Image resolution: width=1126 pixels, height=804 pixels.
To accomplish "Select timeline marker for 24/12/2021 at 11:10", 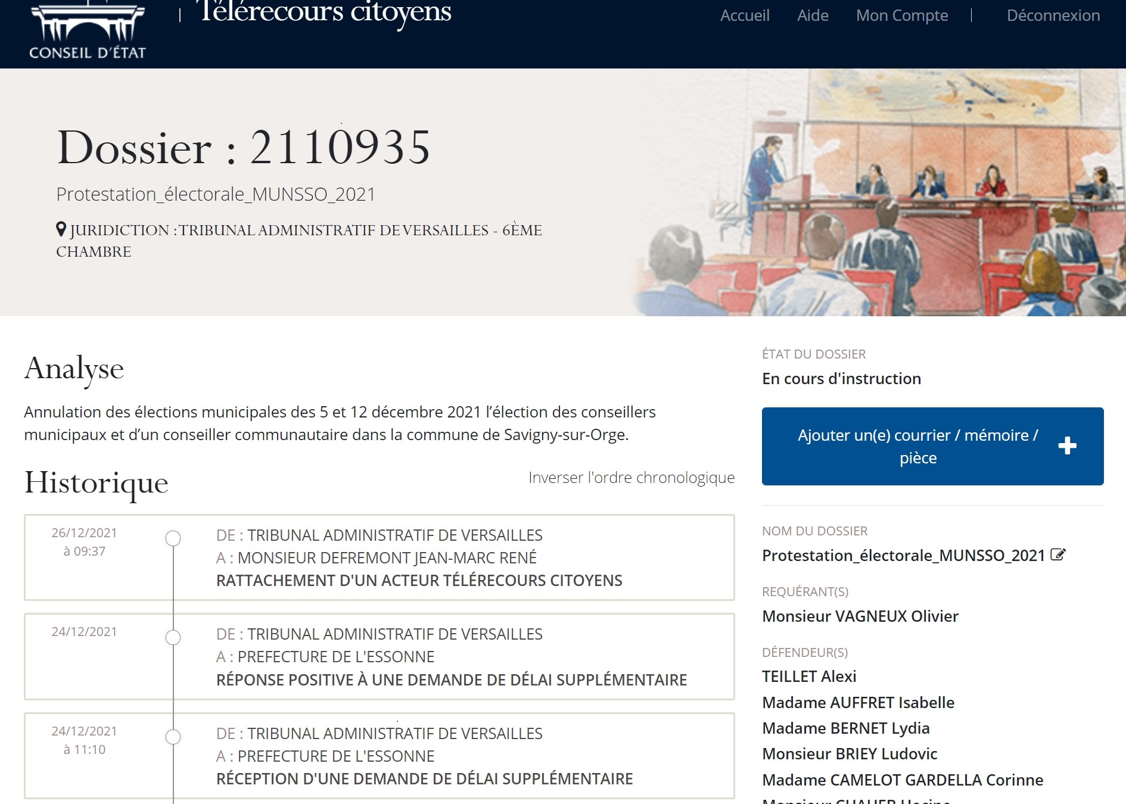I will [173, 737].
